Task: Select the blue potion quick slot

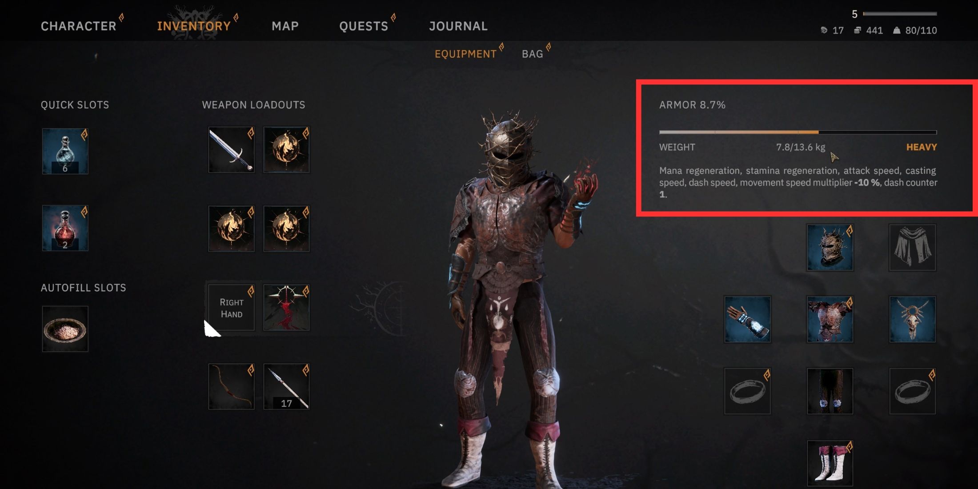Action: [65, 151]
